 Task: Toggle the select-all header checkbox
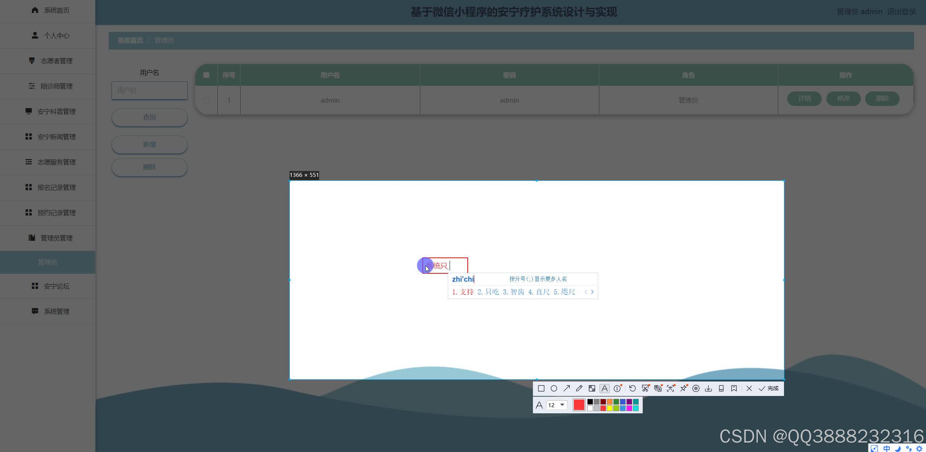(206, 75)
